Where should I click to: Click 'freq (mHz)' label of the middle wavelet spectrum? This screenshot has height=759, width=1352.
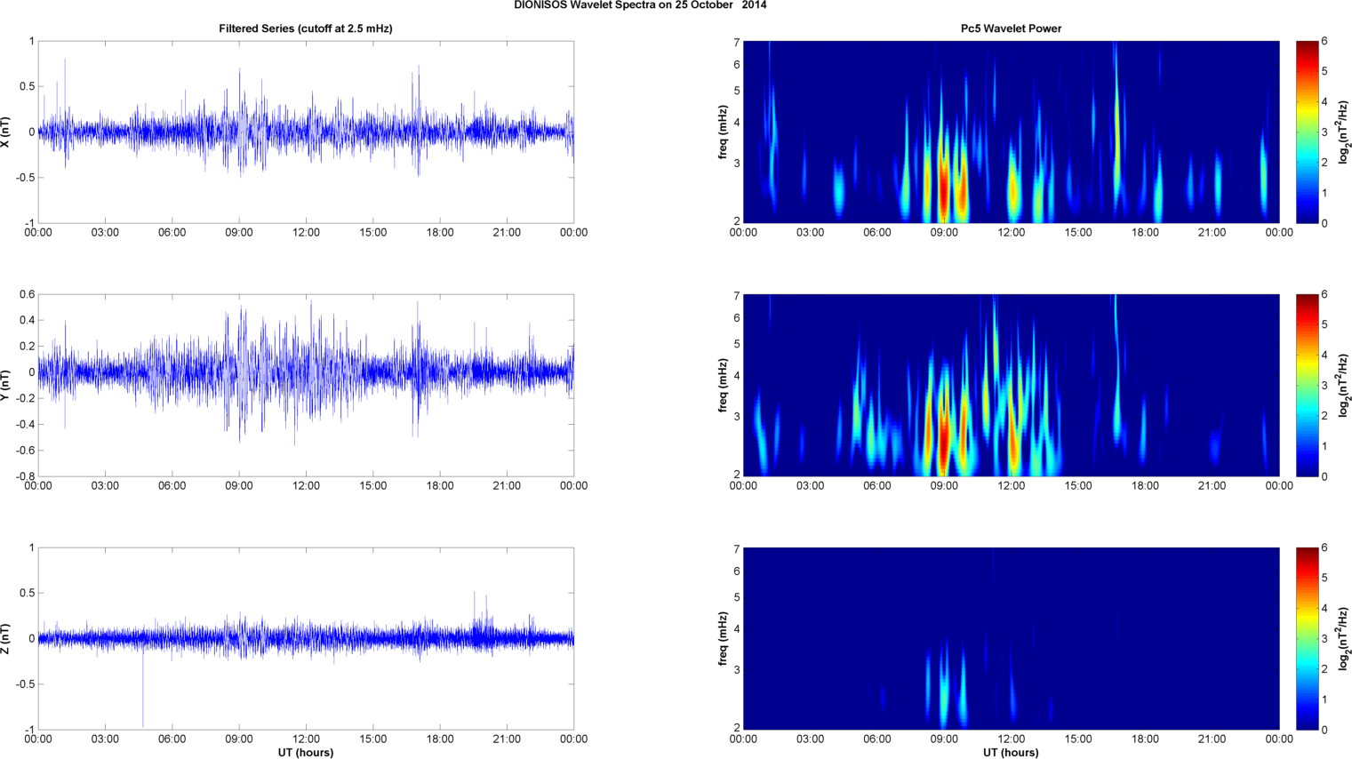[x=723, y=385]
